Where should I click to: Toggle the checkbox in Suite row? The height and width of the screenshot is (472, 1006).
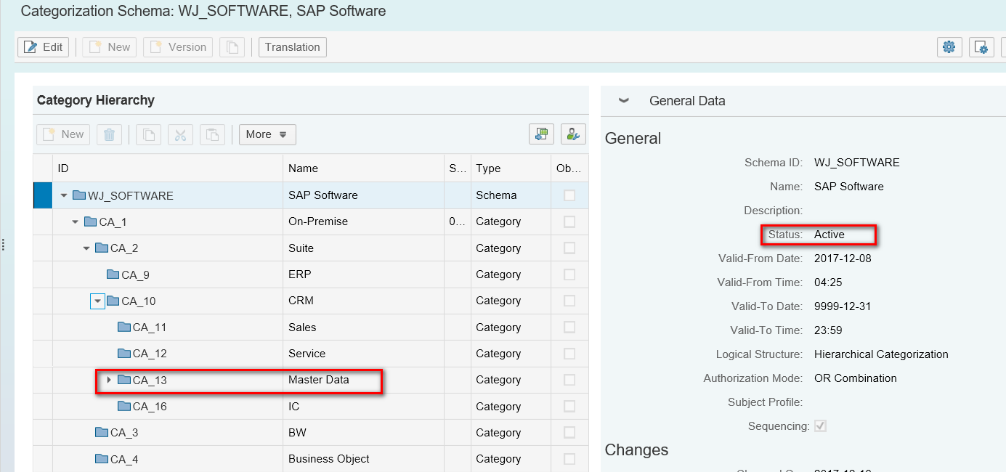569,248
